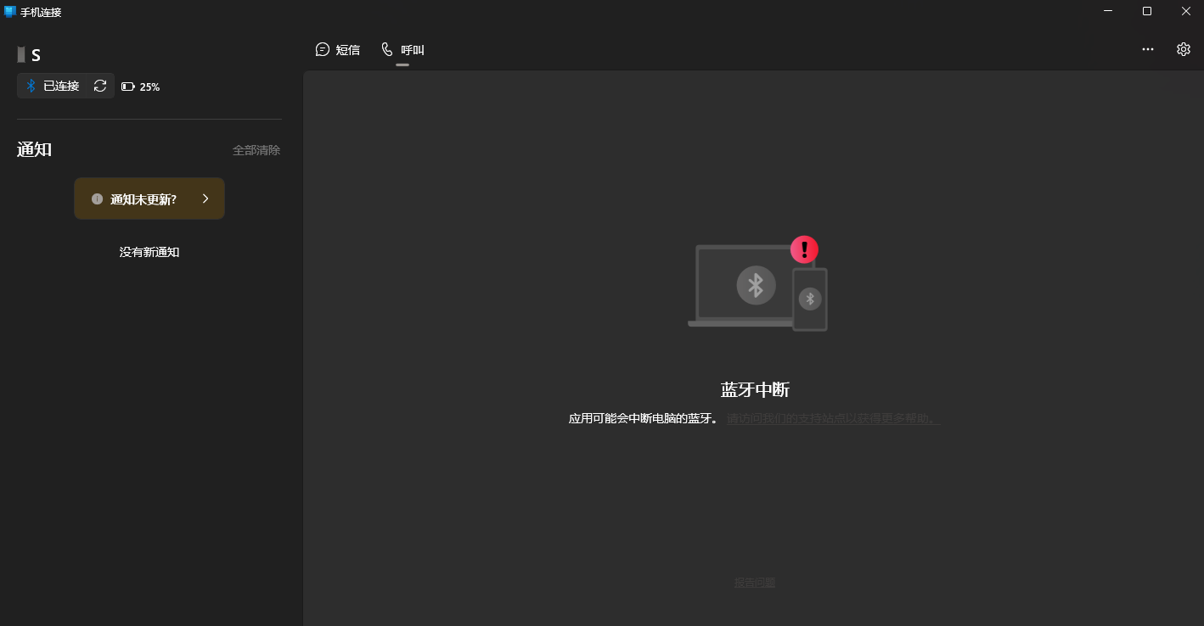Image resolution: width=1204 pixels, height=626 pixels.
Task: Close the 手机连接 window
Action: 1185,11
